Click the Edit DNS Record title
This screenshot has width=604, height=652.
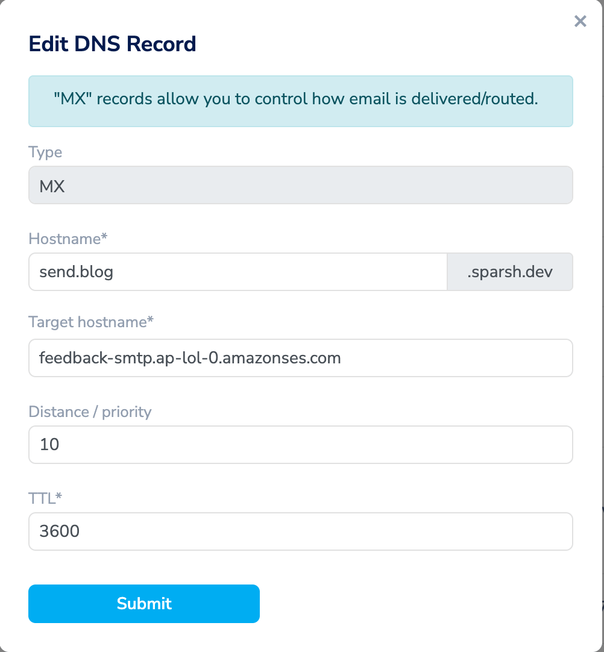tap(112, 43)
